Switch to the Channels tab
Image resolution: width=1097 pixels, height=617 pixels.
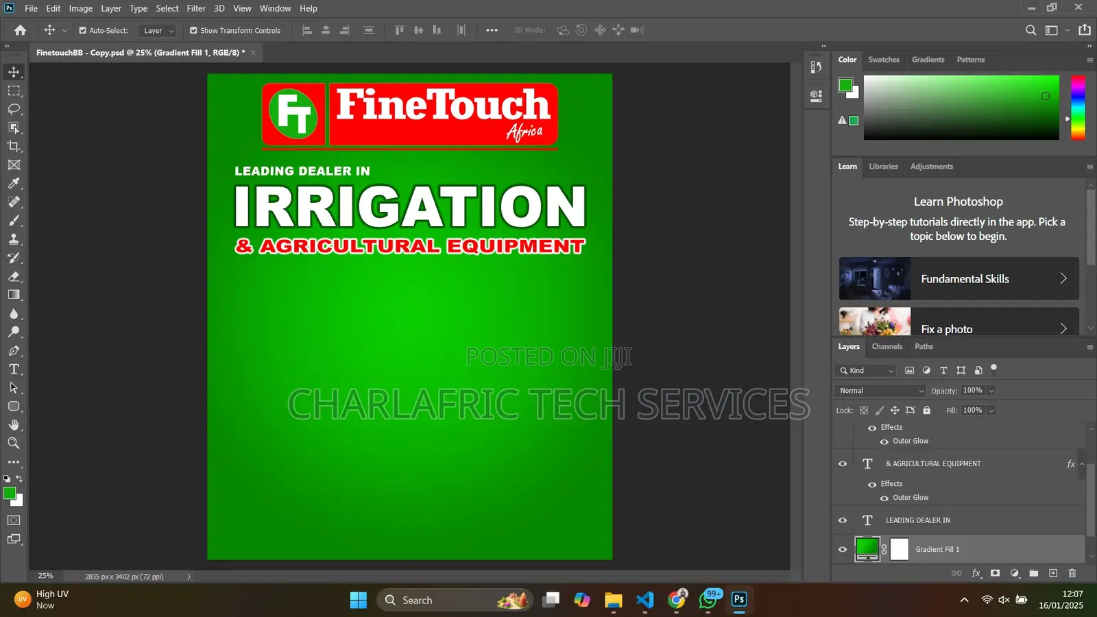887,346
